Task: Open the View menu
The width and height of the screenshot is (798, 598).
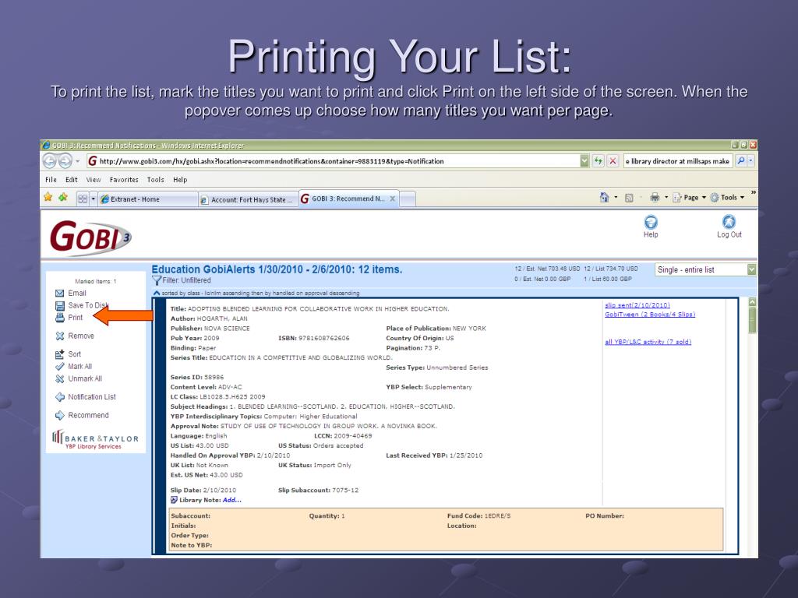Action: coord(94,180)
